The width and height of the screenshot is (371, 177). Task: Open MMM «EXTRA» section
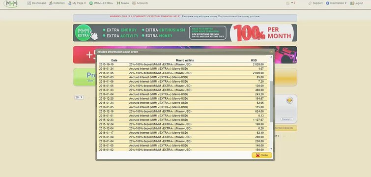(x=101, y=3)
